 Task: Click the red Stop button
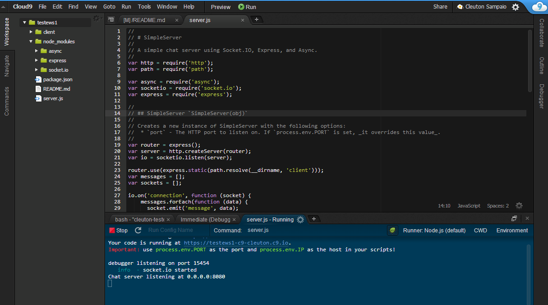point(119,230)
